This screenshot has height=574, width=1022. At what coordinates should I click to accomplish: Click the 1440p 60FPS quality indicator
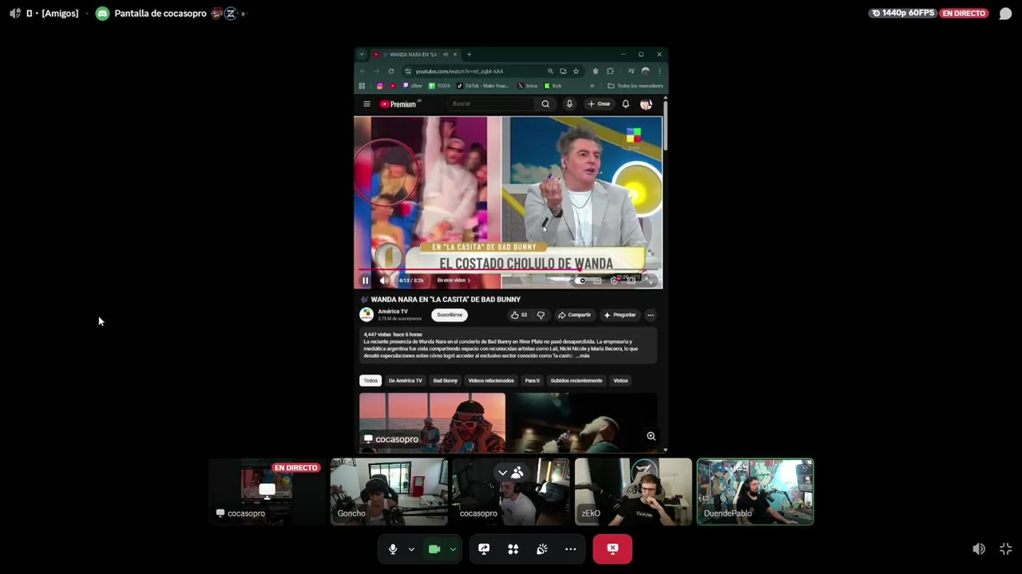pyautogui.click(x=902, y=14)
